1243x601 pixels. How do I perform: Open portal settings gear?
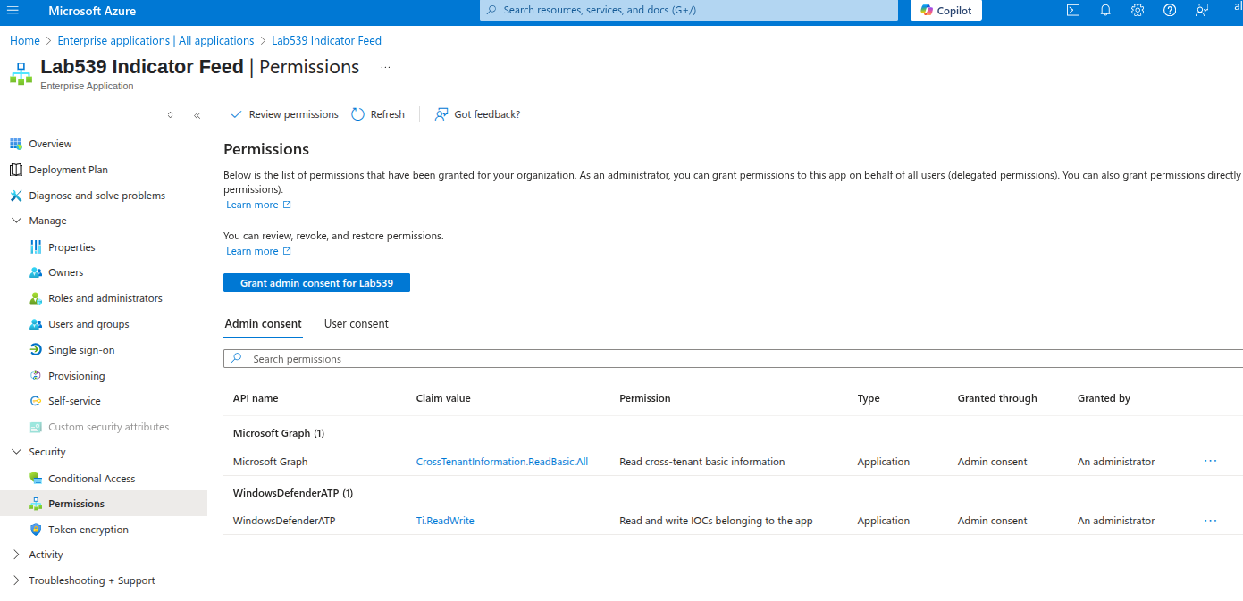click(x=1138, y=11)
